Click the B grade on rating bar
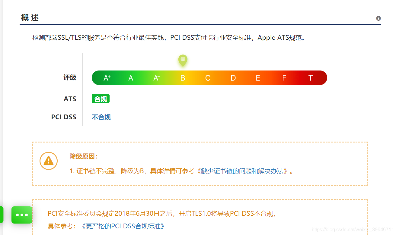Image resolution: width=396 pixels, height=235 pixels. point(183,78)
